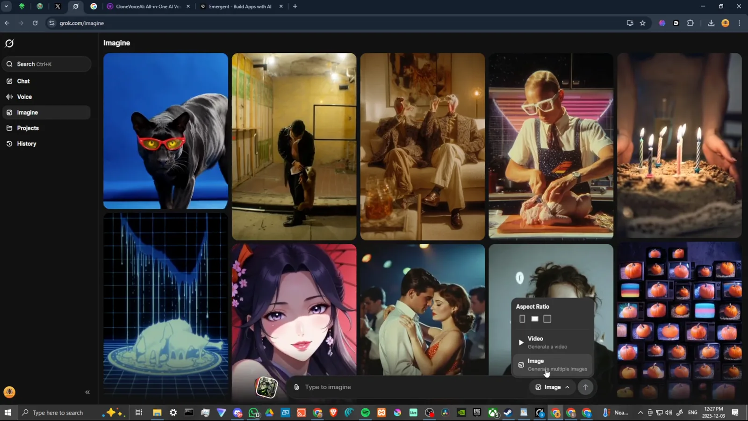Open the image thumbnail beside prompt bar
This screenshot has width=748, height=421.
click(x=266, y=387)
